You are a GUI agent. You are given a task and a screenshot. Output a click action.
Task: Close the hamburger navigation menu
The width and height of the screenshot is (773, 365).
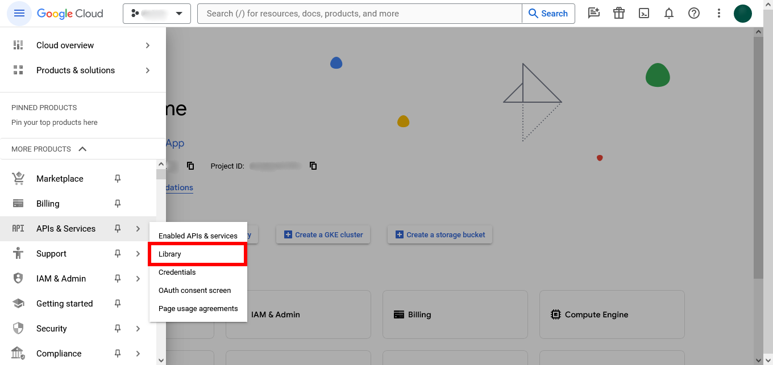19,14
